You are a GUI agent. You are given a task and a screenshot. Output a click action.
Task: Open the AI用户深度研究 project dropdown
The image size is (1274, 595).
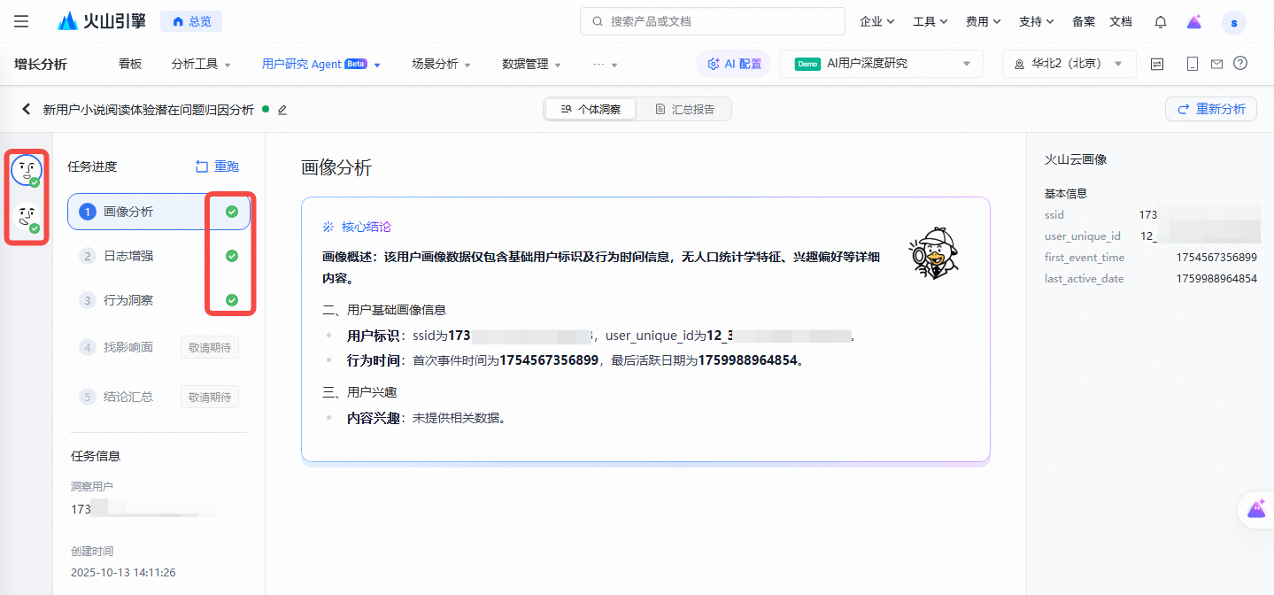(x=881, y=64)
